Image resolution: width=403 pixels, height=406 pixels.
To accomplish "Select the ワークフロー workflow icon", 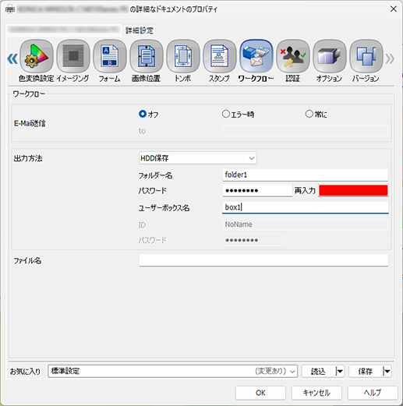I will [x=256, y=56].
